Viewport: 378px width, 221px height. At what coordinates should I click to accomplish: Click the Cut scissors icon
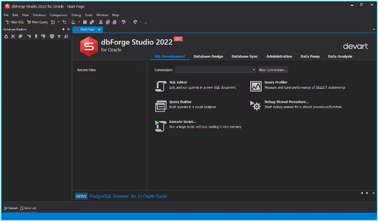pyautogui.click(x=101, y=22)
